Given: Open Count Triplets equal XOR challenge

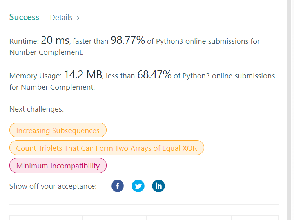Looking at the screenshot, I should [107, 148].
